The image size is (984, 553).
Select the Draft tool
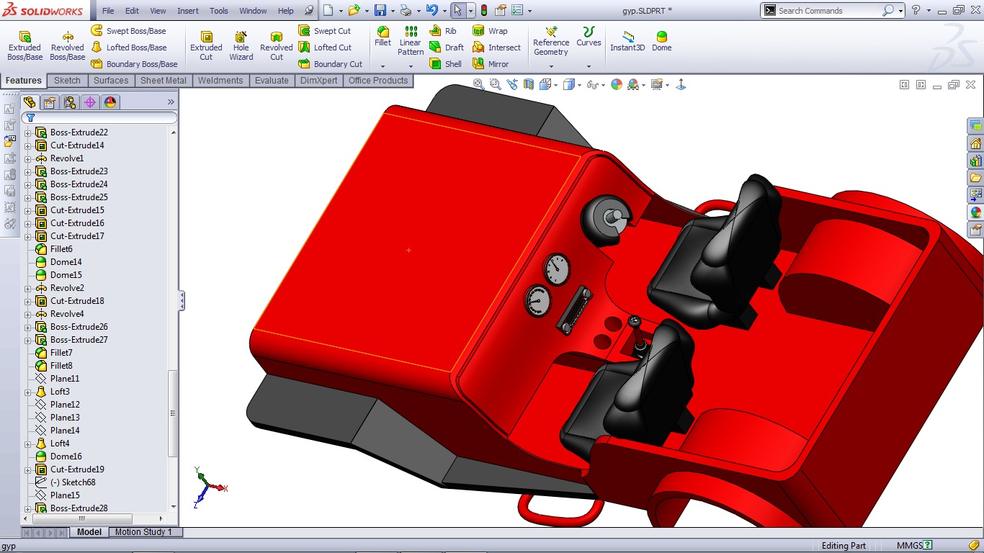point(447,48)
